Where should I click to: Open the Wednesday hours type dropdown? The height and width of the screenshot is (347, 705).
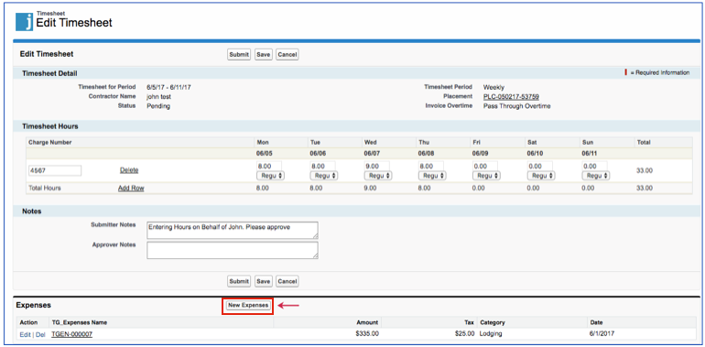coord(378,176)
